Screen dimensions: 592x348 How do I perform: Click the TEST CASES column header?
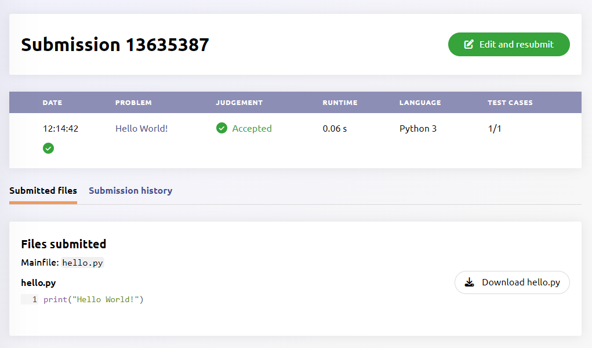(510, 103)
